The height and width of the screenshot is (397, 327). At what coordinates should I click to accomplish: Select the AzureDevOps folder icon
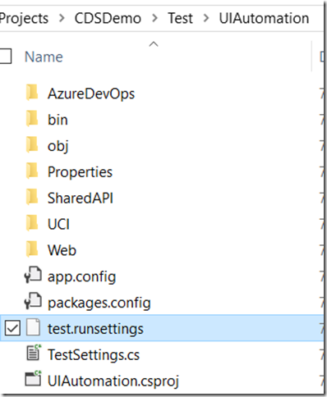32,93
